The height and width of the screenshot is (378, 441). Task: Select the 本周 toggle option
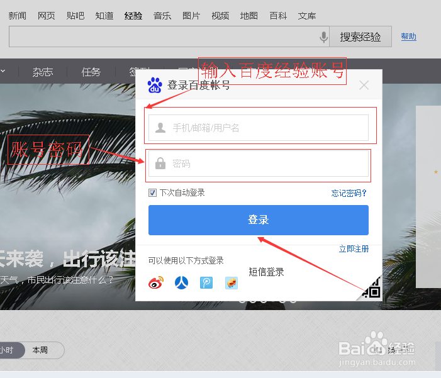40,350
